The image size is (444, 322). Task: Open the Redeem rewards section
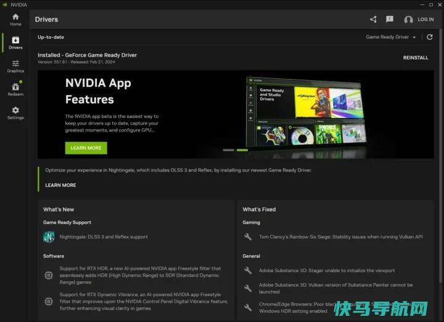pyautogui.click(x=15, y=89)
